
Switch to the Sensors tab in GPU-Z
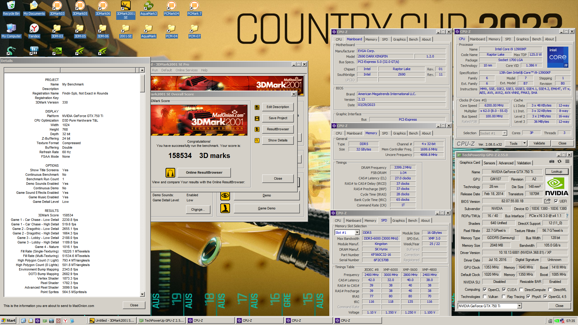(x=489, y=163)
